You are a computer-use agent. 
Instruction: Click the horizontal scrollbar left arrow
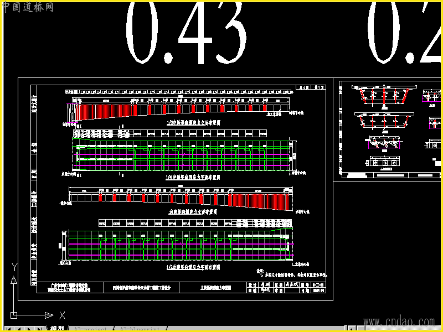tap(351, 329)
